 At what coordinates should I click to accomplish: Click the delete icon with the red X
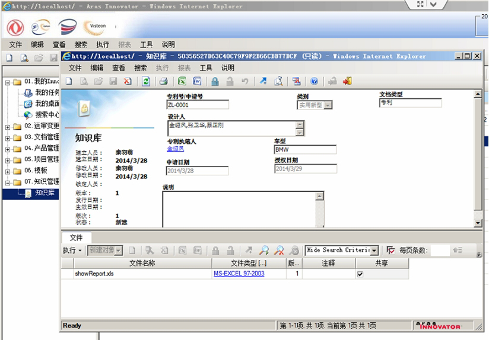tap(128, 82)
